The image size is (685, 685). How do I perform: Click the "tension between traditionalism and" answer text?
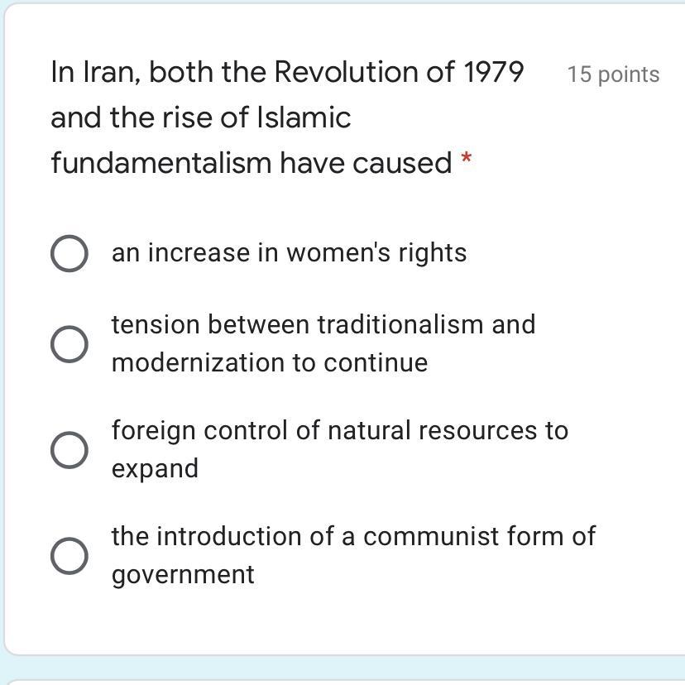coord(323,324)
